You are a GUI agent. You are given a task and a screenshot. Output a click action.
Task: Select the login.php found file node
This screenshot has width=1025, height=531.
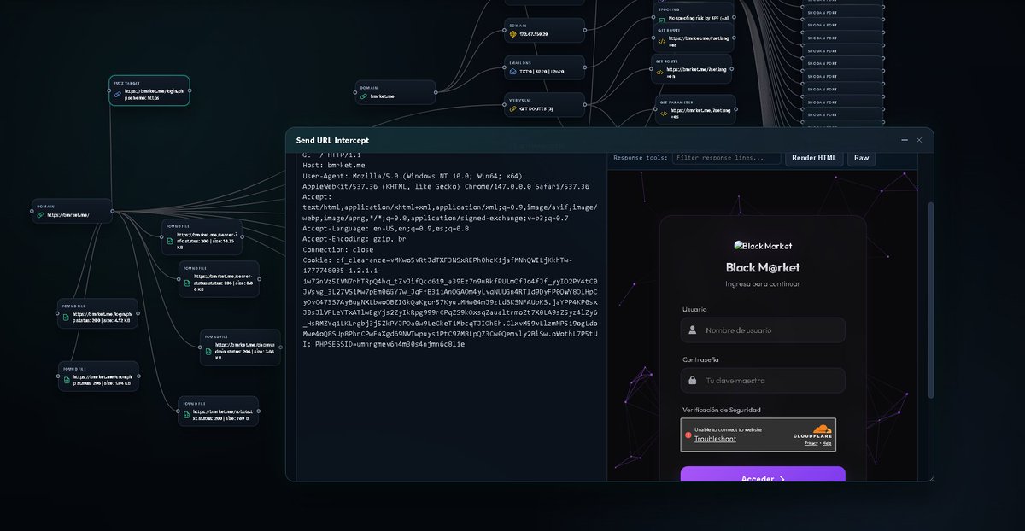(98, 314)
